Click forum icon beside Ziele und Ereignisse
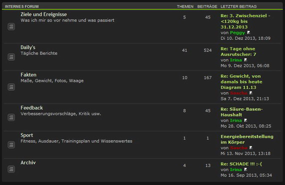 [x=11, y=27]
